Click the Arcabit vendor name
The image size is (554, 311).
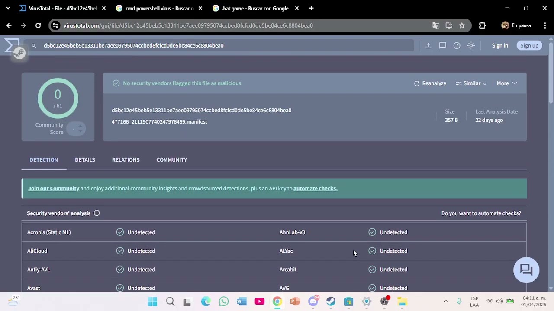point(288,270)
